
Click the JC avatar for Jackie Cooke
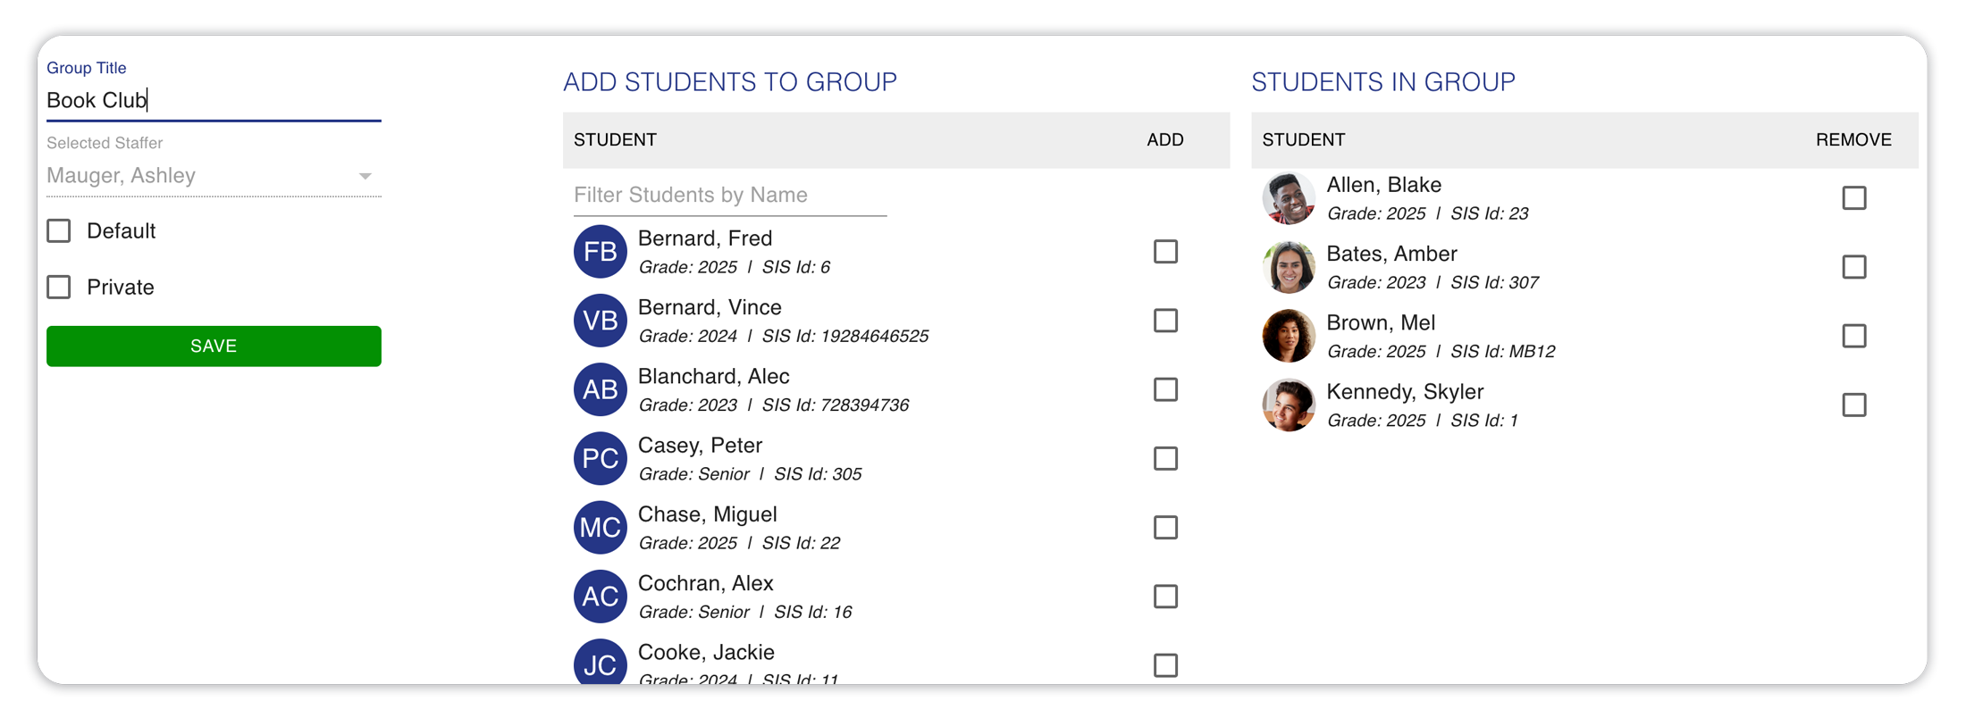[x=600, y=662]
